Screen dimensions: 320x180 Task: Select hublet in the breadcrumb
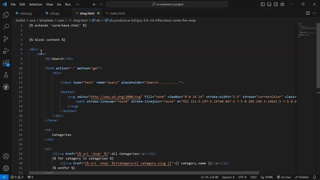coord(20,20)
